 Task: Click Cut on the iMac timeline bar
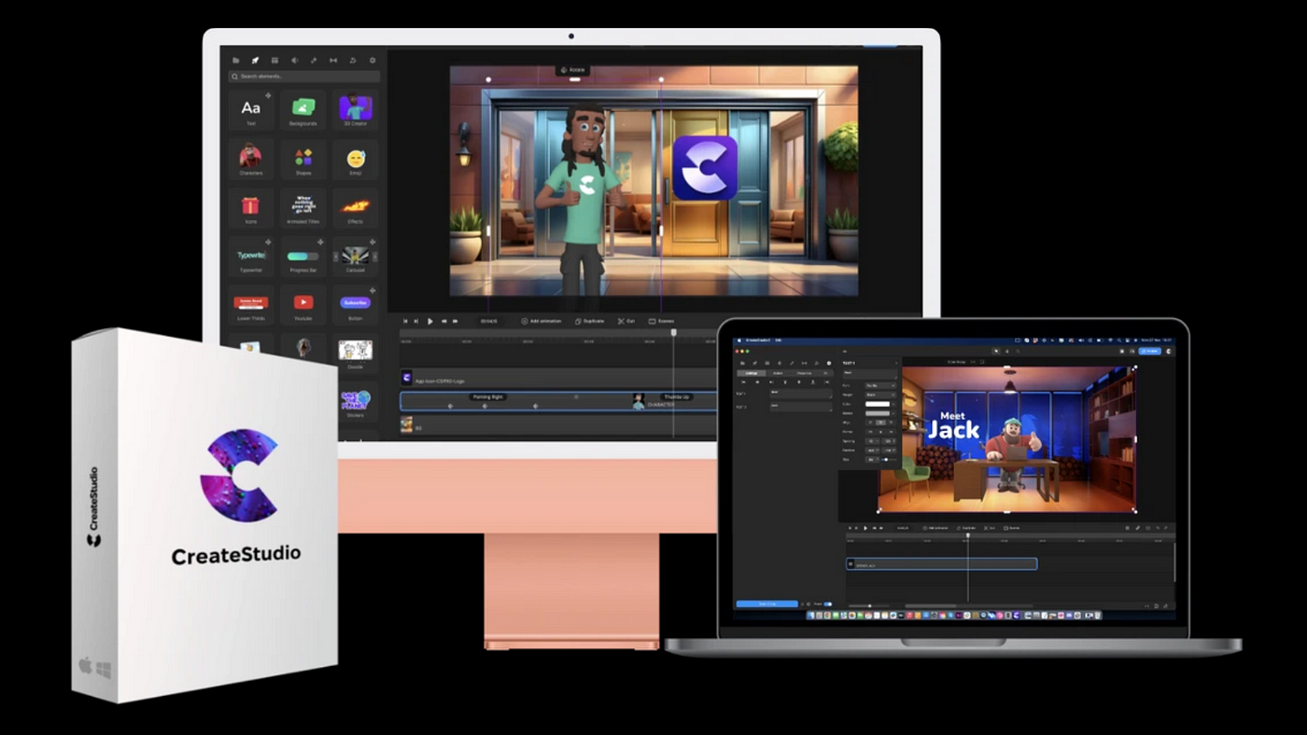[x=626, y=321]
